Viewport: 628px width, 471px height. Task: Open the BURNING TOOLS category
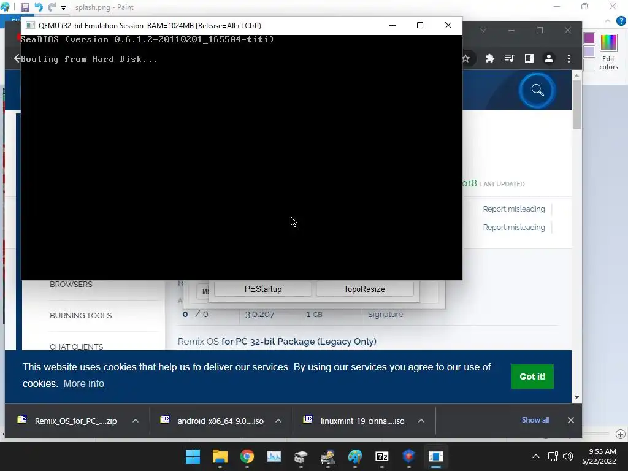click(80, 316)
